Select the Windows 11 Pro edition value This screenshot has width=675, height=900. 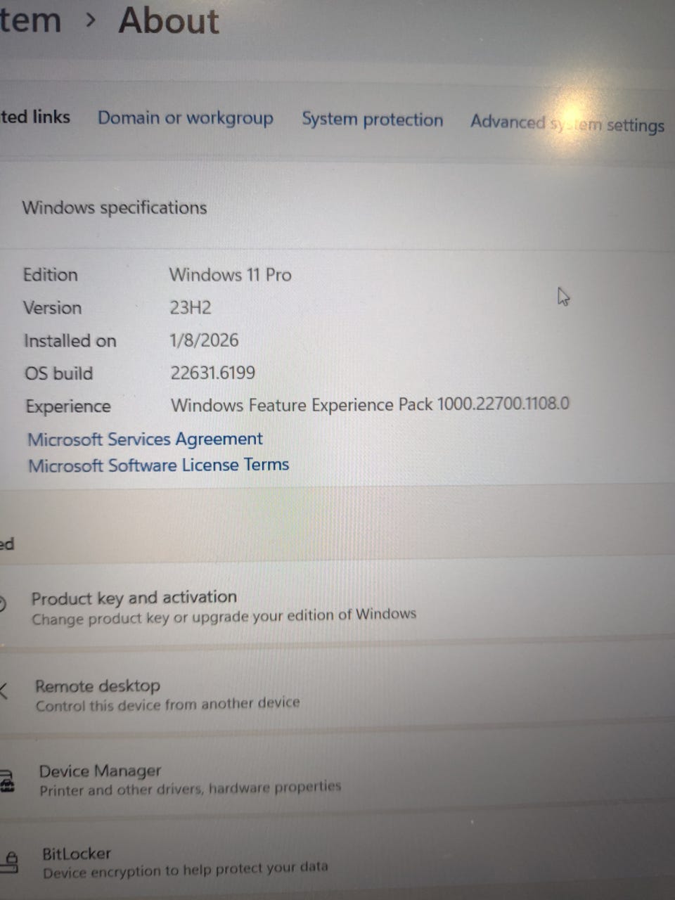[230, 274]
